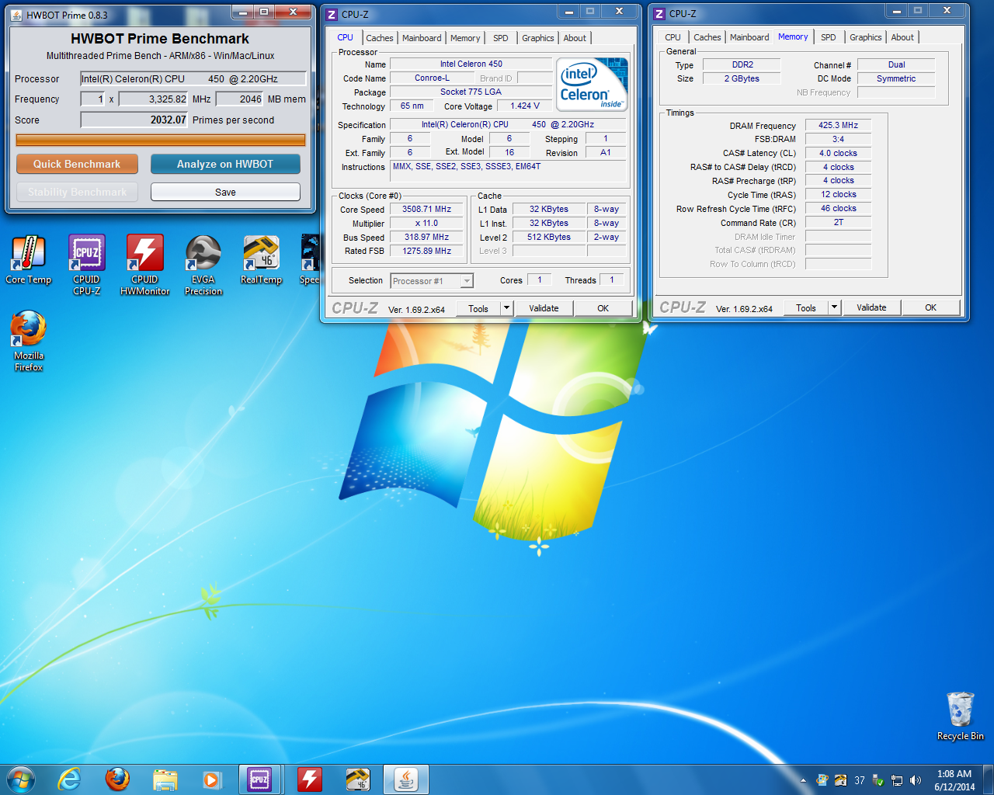
Task: Click the Frequency value 3,325.82
Action: pos(153,99)
